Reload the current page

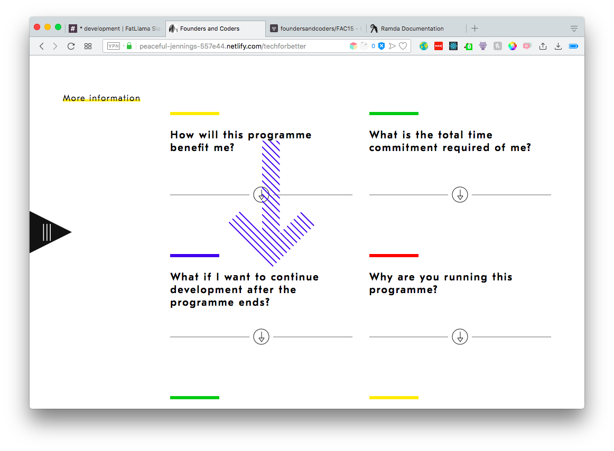point(71,46)
